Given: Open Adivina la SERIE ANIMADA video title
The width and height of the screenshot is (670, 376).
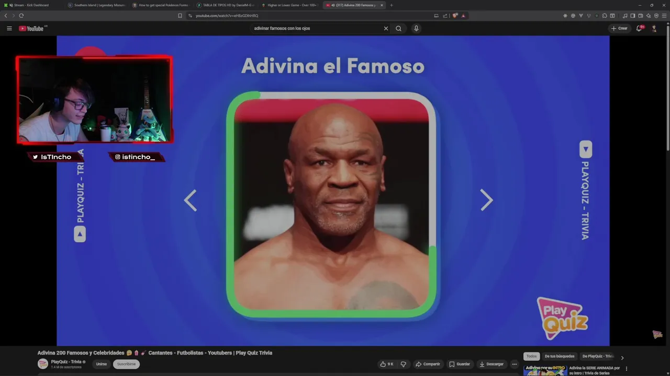Looking at the screenshot, I should pyautogui.click(x=595, y=370).
